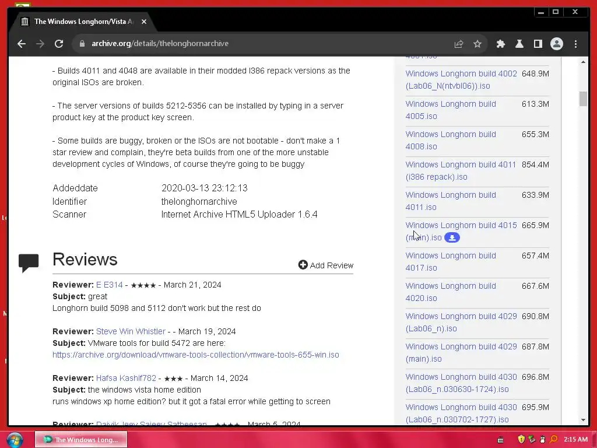Click the March 21, 2024 review date
Viewport: 597px width, 448px height.
tap(192, 285)
